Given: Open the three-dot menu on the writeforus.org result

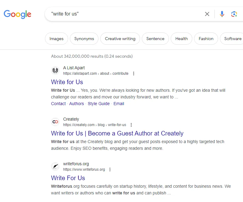Looking at the screenshot, I should pos(110,169).
